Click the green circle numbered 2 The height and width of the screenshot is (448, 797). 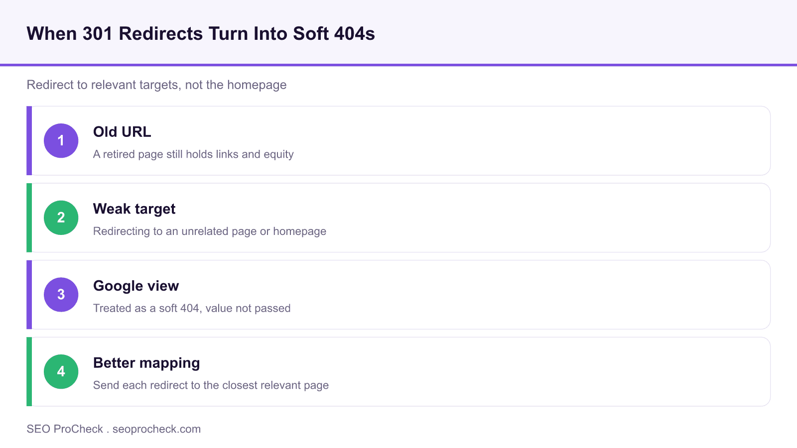61,218
